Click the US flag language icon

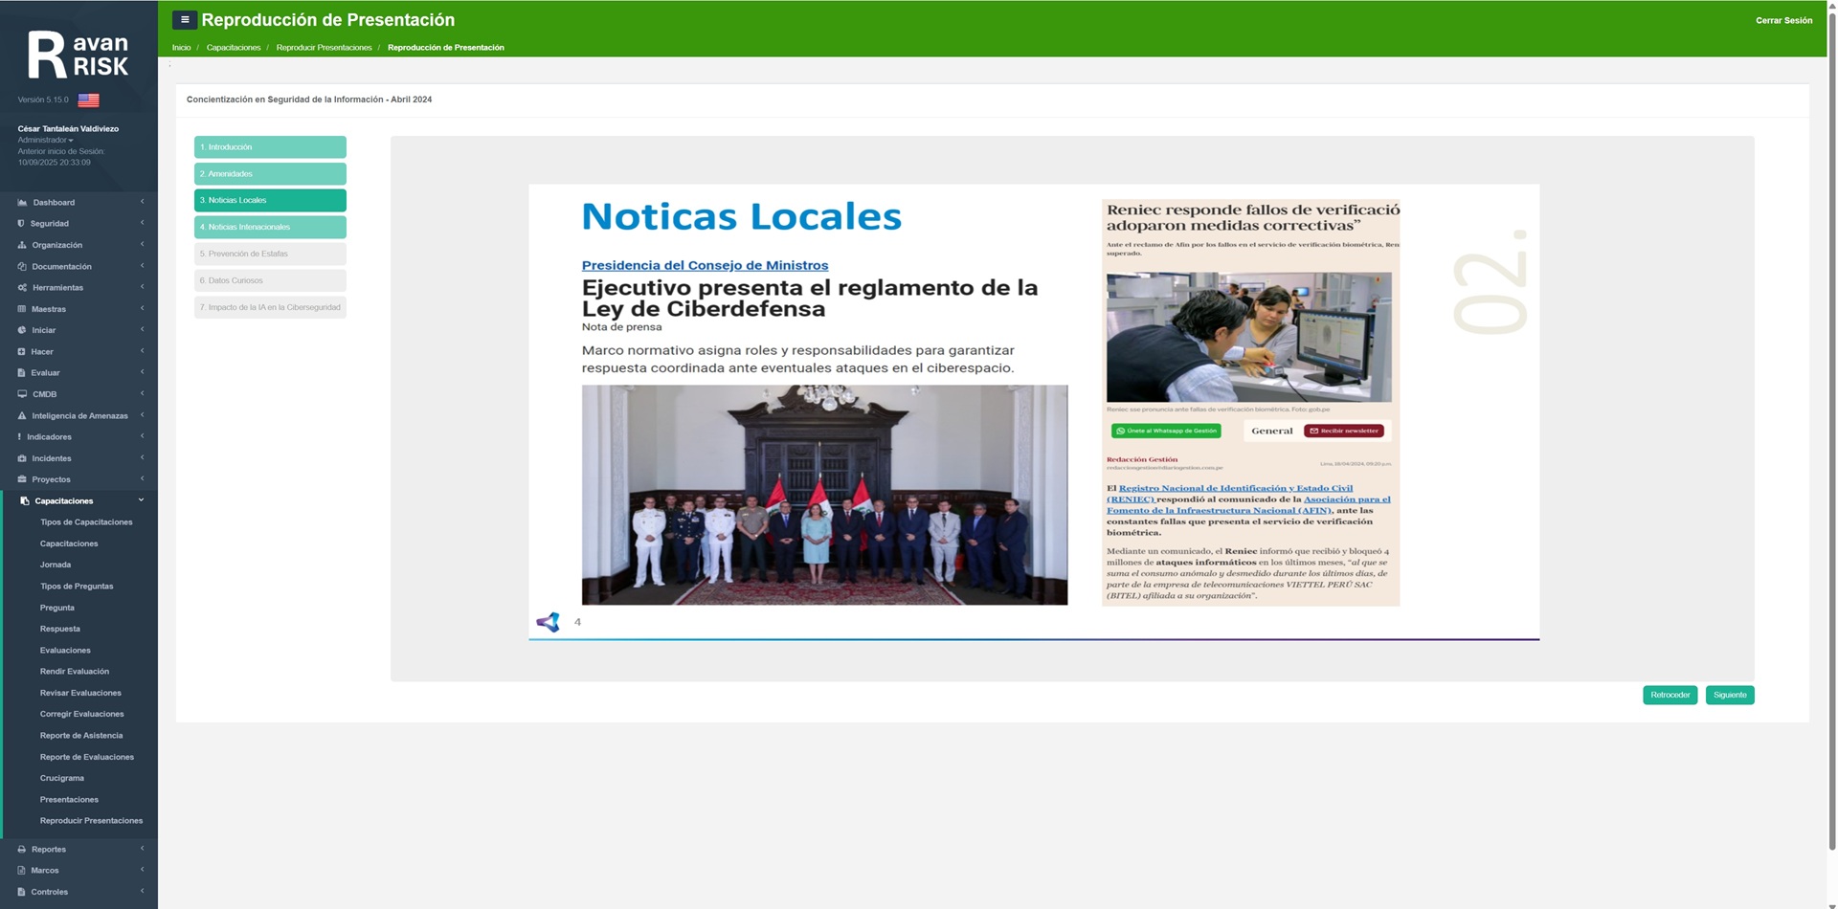pos(88,100)
